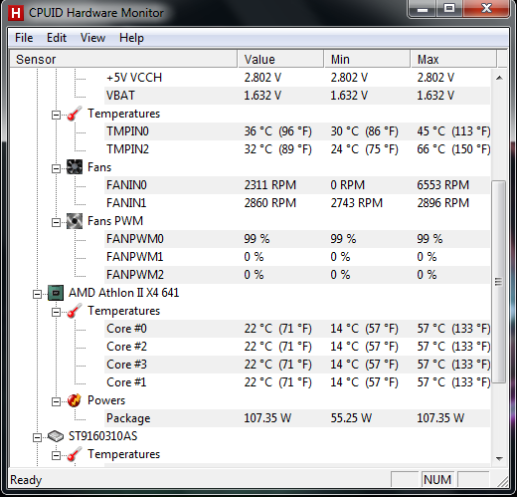The width and height of the screenshot is (517, 497).
Task: Click the 55.25 W min Package value
Action: click(351, 418)
